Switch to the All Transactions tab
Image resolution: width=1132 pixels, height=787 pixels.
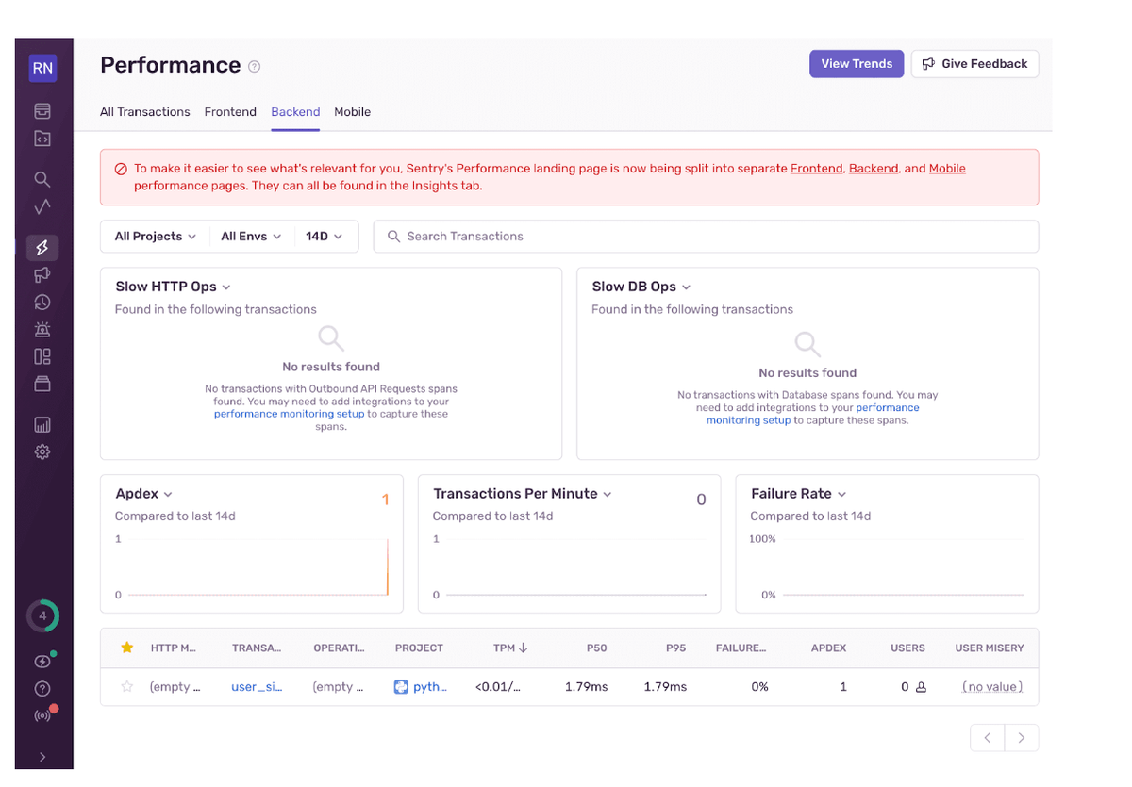pos(145,111)
